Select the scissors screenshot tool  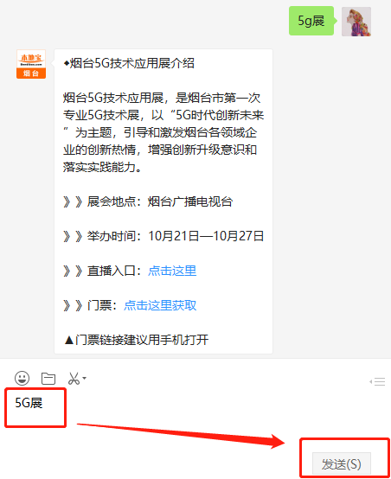[x=74, y=379]
